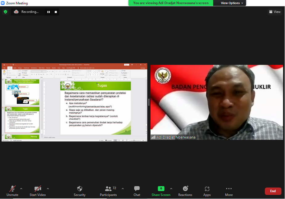Stop the recording
This screenshot has width=285, height=199.
(56, 12)
